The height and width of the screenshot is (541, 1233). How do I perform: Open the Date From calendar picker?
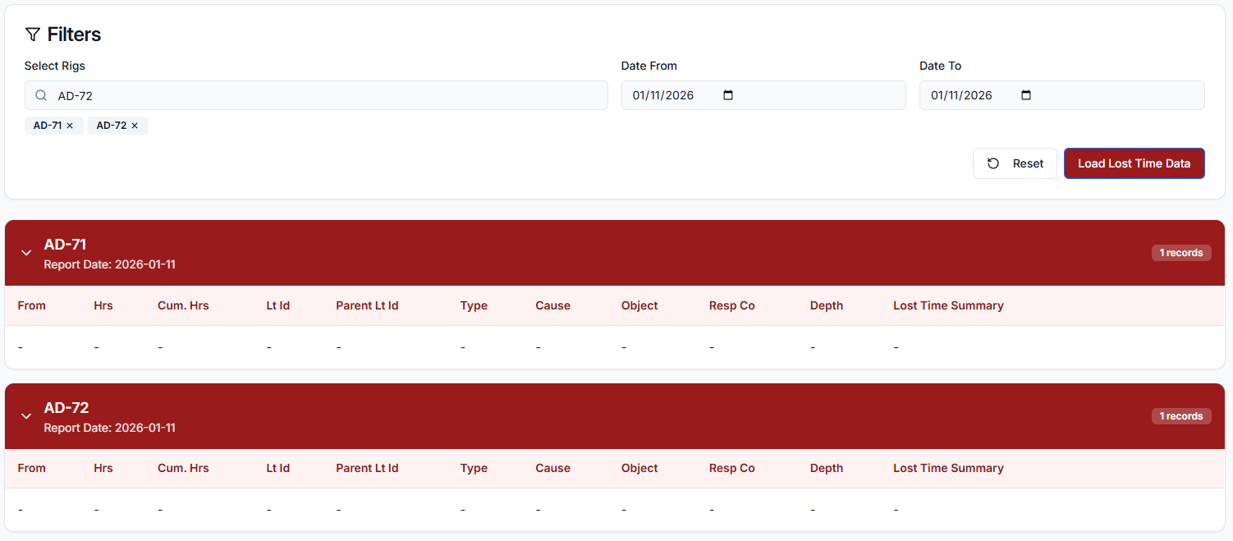(x=727, y=95)
